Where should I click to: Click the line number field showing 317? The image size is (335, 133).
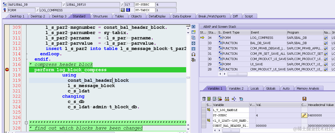coord(129,5)
